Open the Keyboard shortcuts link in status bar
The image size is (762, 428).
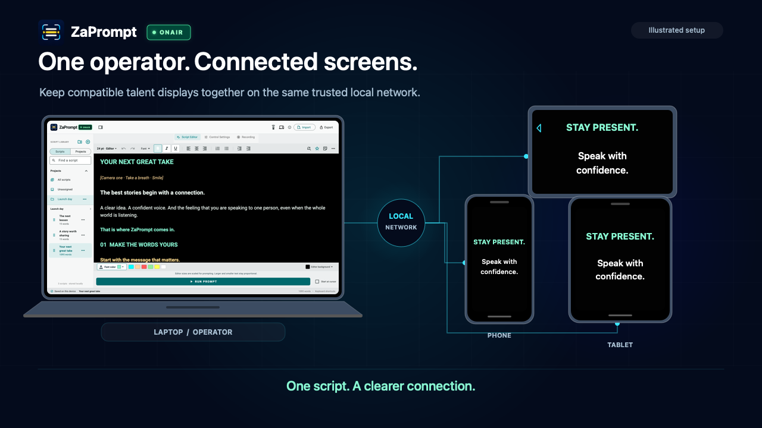pyautogui.click(x=325, y=291)
